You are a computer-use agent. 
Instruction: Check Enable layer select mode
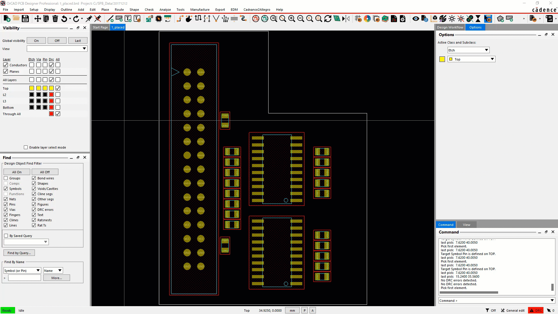click(26, 147)
